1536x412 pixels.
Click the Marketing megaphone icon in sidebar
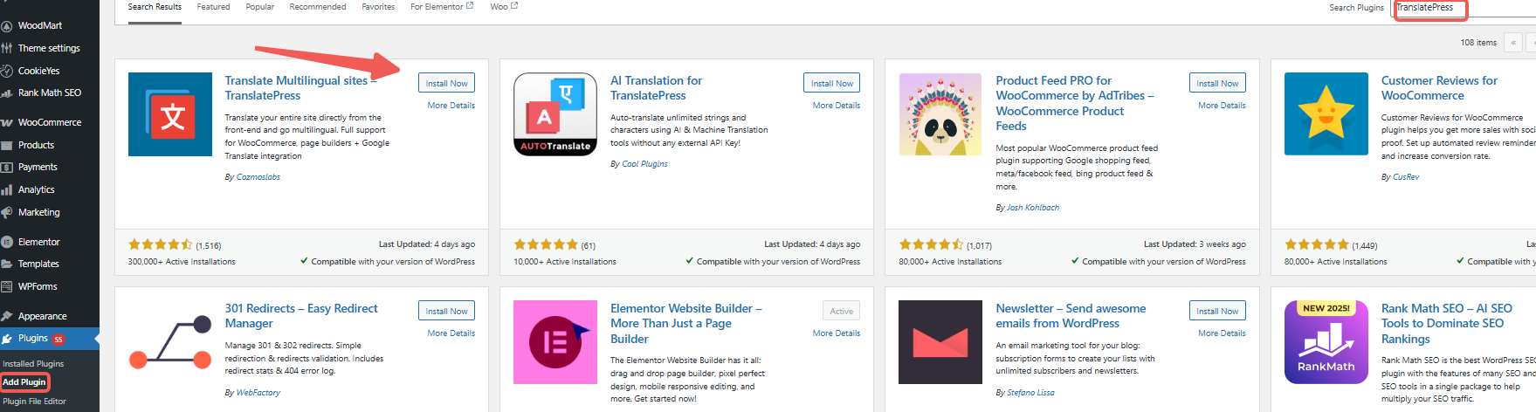pyautogui.click(x=7, y=213)
